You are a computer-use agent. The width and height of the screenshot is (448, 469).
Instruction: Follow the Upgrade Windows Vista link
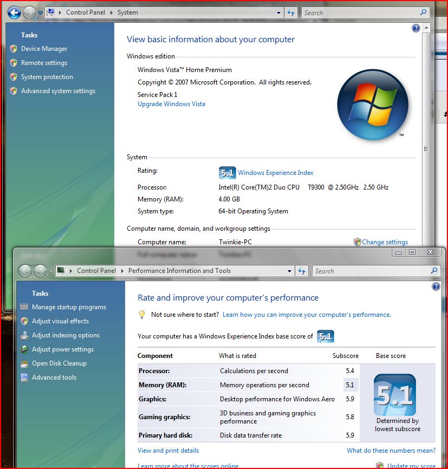[x=172, y=104]
